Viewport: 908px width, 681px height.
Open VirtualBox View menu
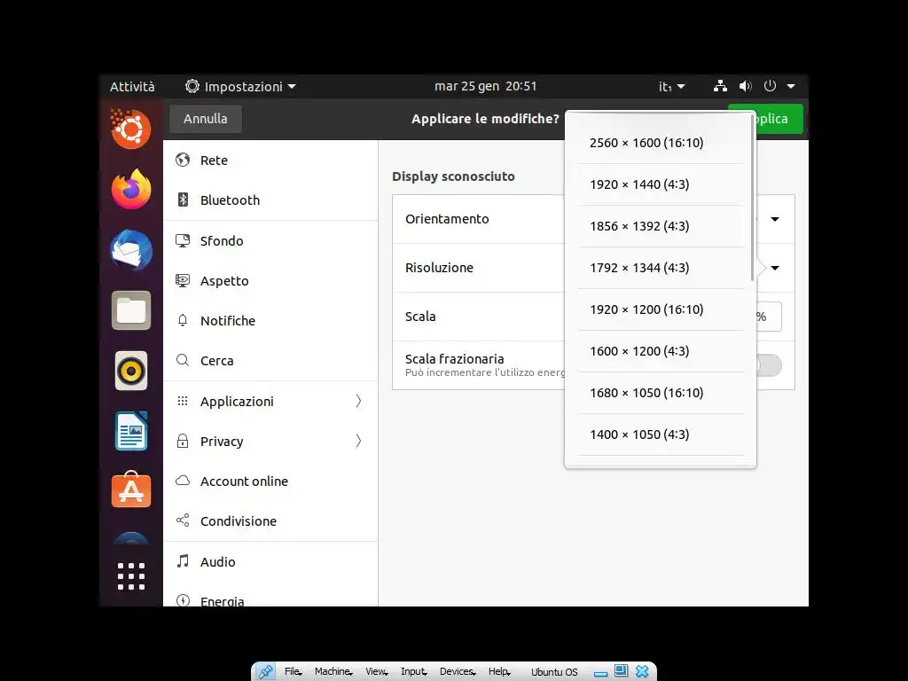[x=376, y=672]
